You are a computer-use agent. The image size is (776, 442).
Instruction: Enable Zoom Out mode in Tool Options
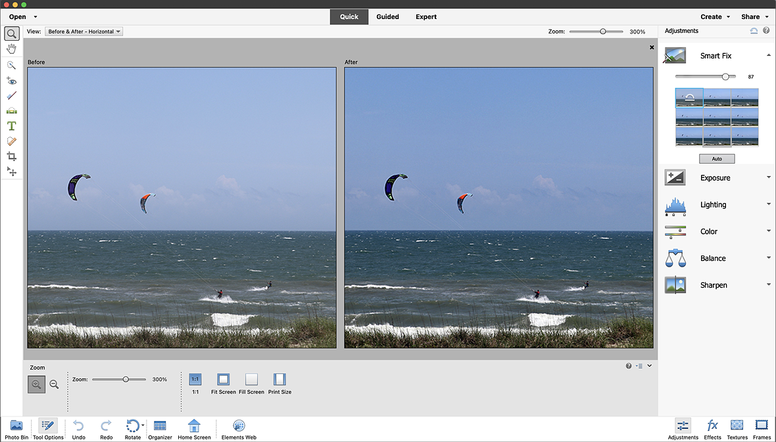pos(55,384)
